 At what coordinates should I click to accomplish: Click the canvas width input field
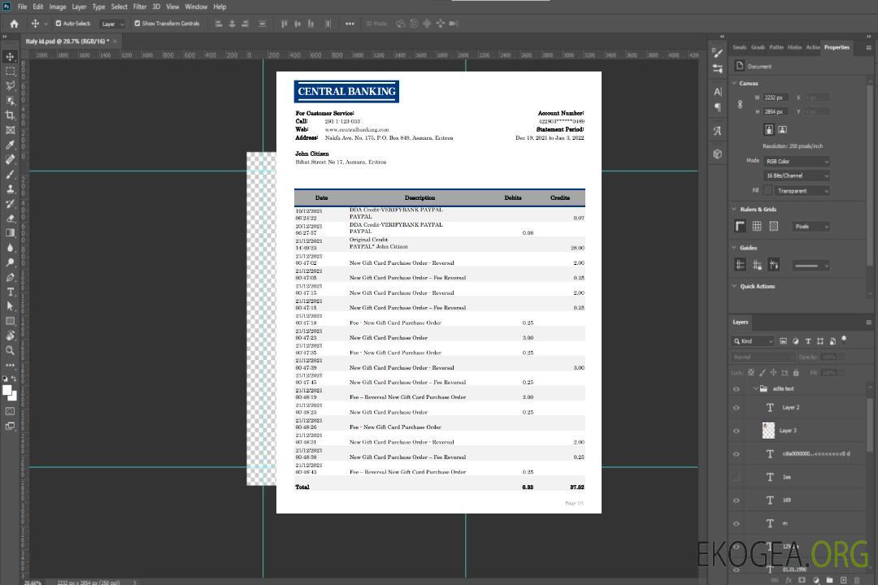coord(775,97)
